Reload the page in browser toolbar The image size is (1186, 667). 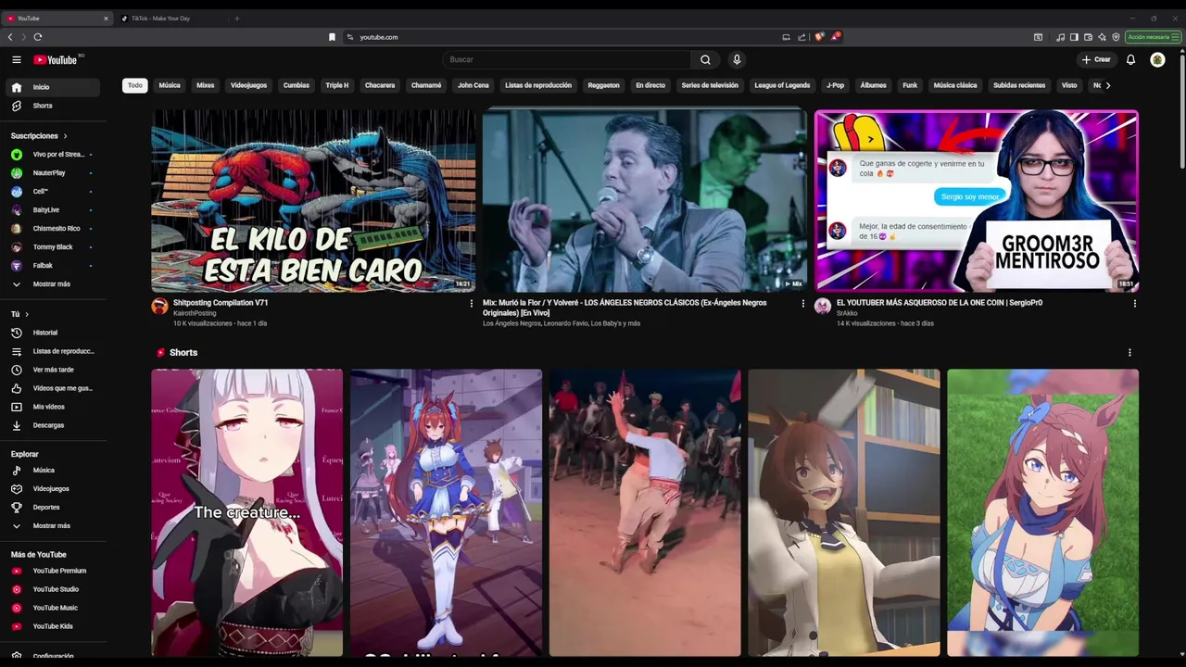[x=38, y=37]
